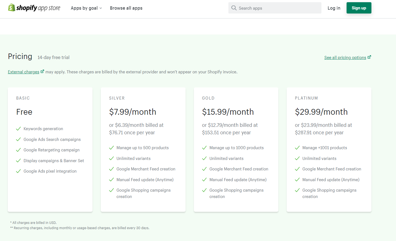
Task: Click the checkmark beside Google Ads pixel integration
Action: 19,171
